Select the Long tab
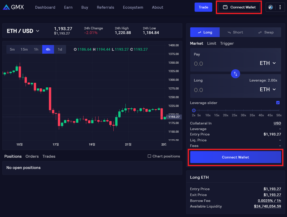 tap(205, 32)
